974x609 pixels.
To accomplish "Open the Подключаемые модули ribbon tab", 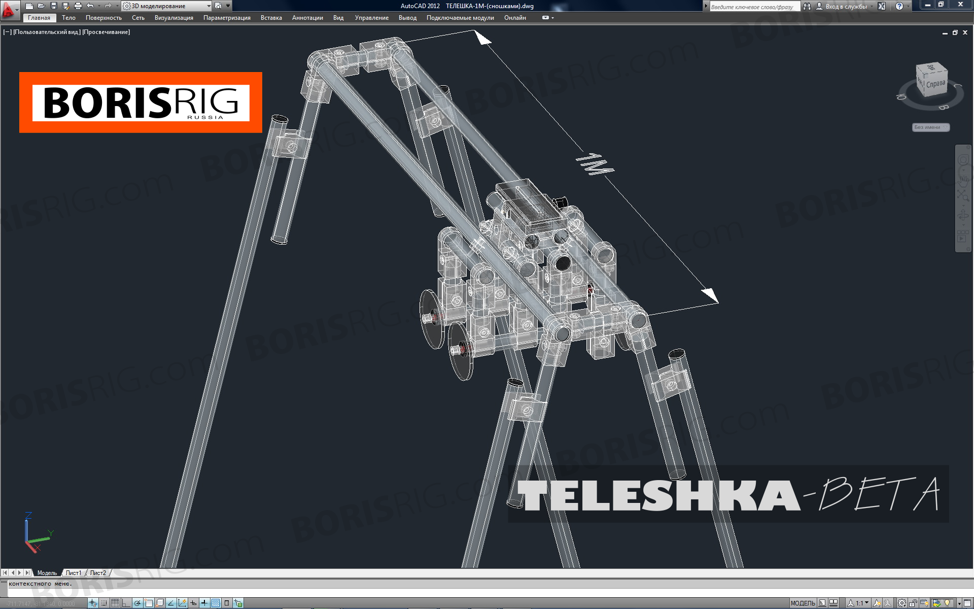I will (x=460, y=18).
